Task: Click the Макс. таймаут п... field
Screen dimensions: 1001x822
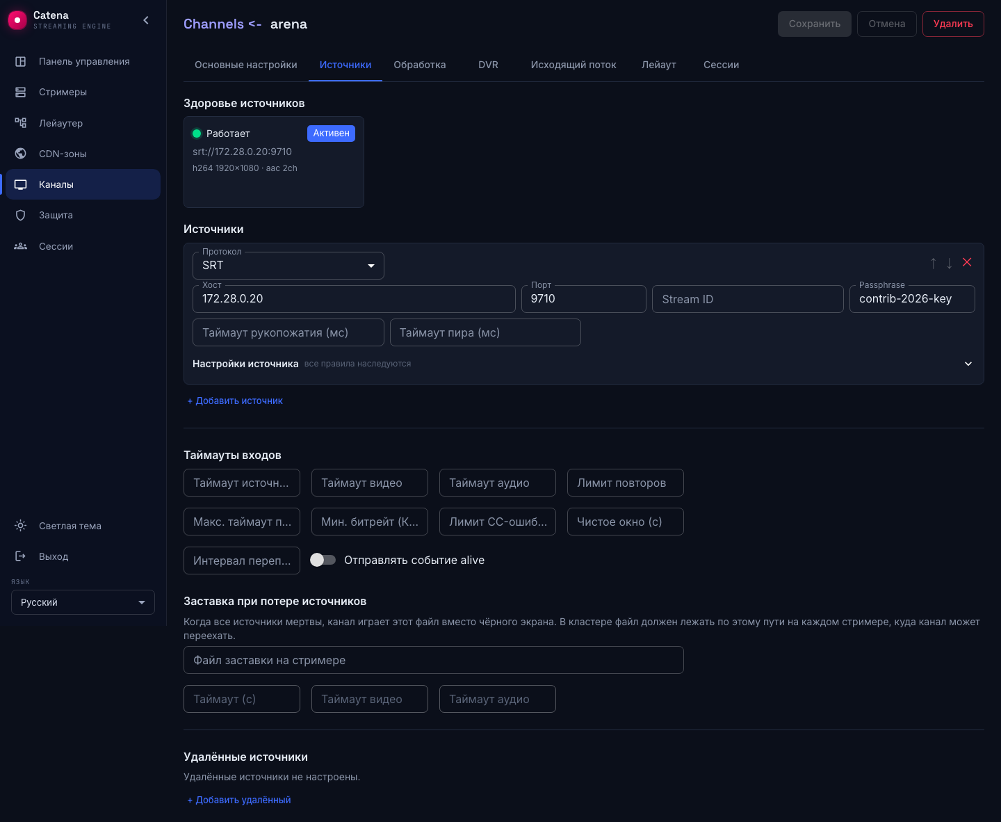Action: pos(242,522)
